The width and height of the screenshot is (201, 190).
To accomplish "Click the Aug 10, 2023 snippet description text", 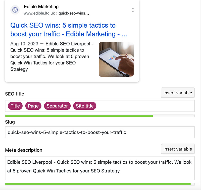I will point(52,56).
